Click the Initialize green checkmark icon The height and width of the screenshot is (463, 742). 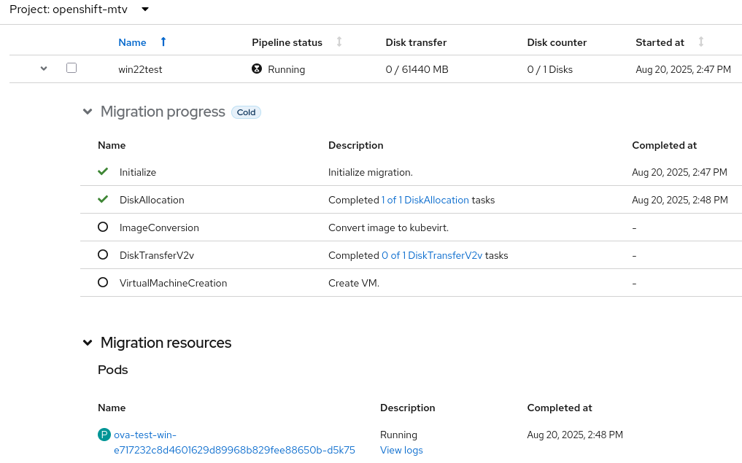click(x=103, y=172)
